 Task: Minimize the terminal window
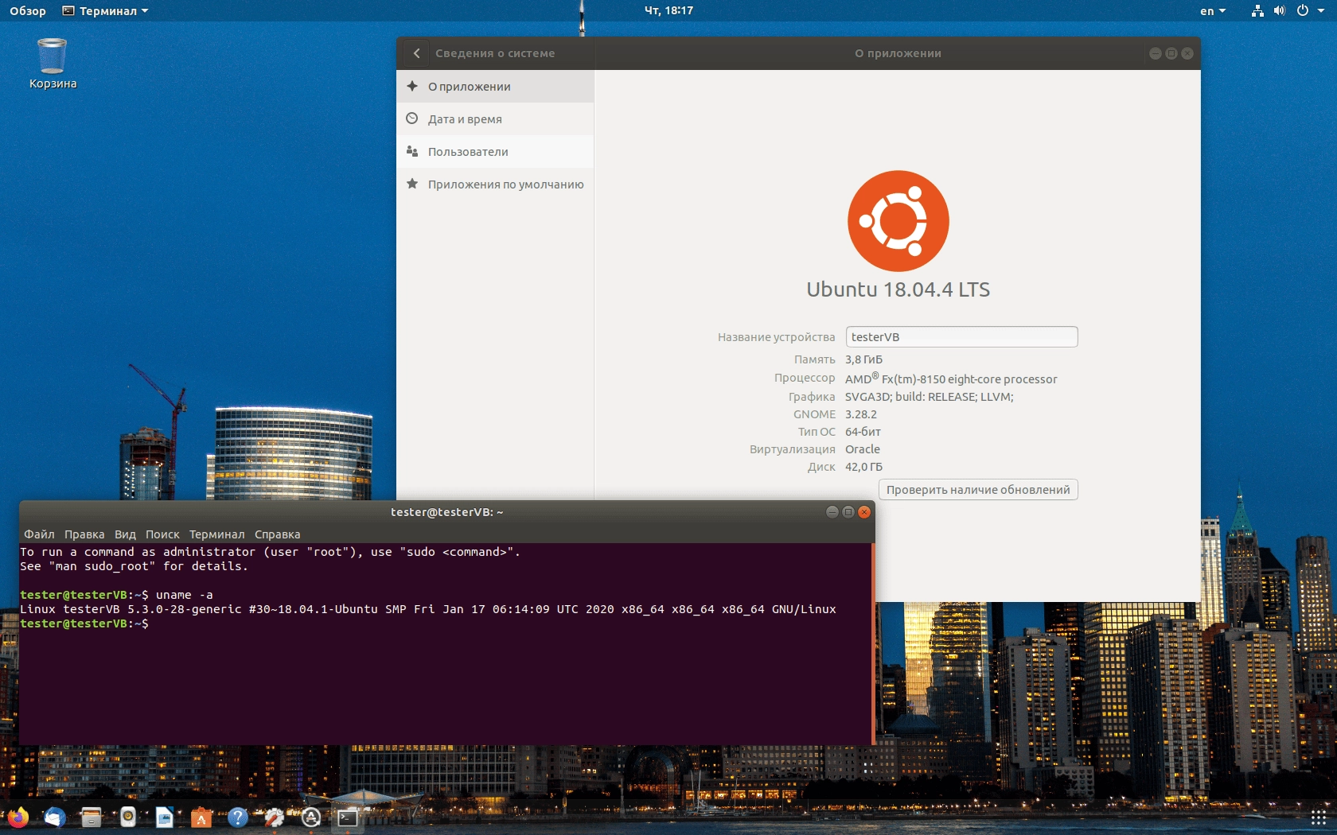pos(832,512)
